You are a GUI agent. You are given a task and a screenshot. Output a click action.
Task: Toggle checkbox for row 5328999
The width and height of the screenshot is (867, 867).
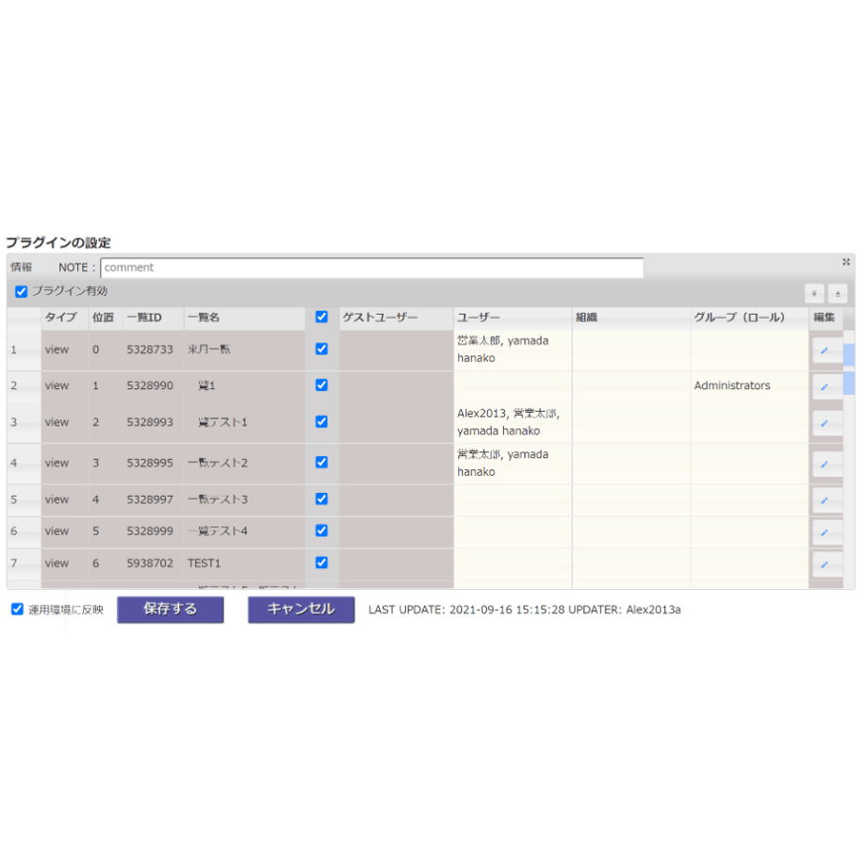pos(321,531)
